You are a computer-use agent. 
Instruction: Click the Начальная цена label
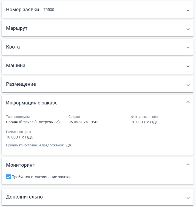[x=19, y=132]
